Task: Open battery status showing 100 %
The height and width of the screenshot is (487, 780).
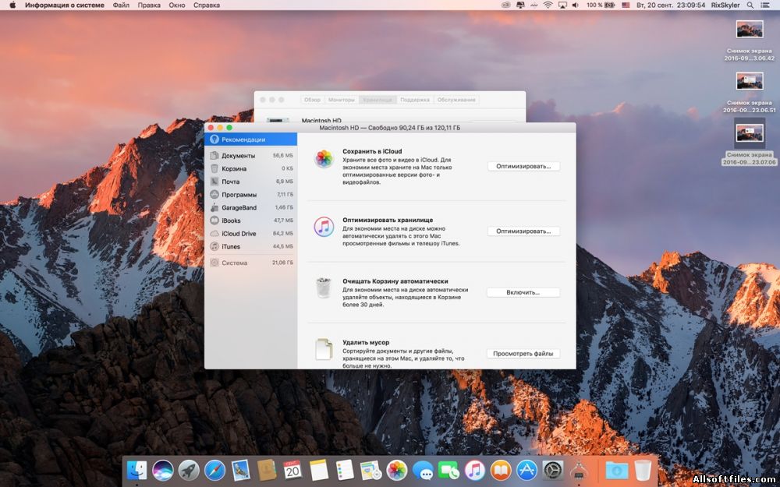Action: point(601,5)
